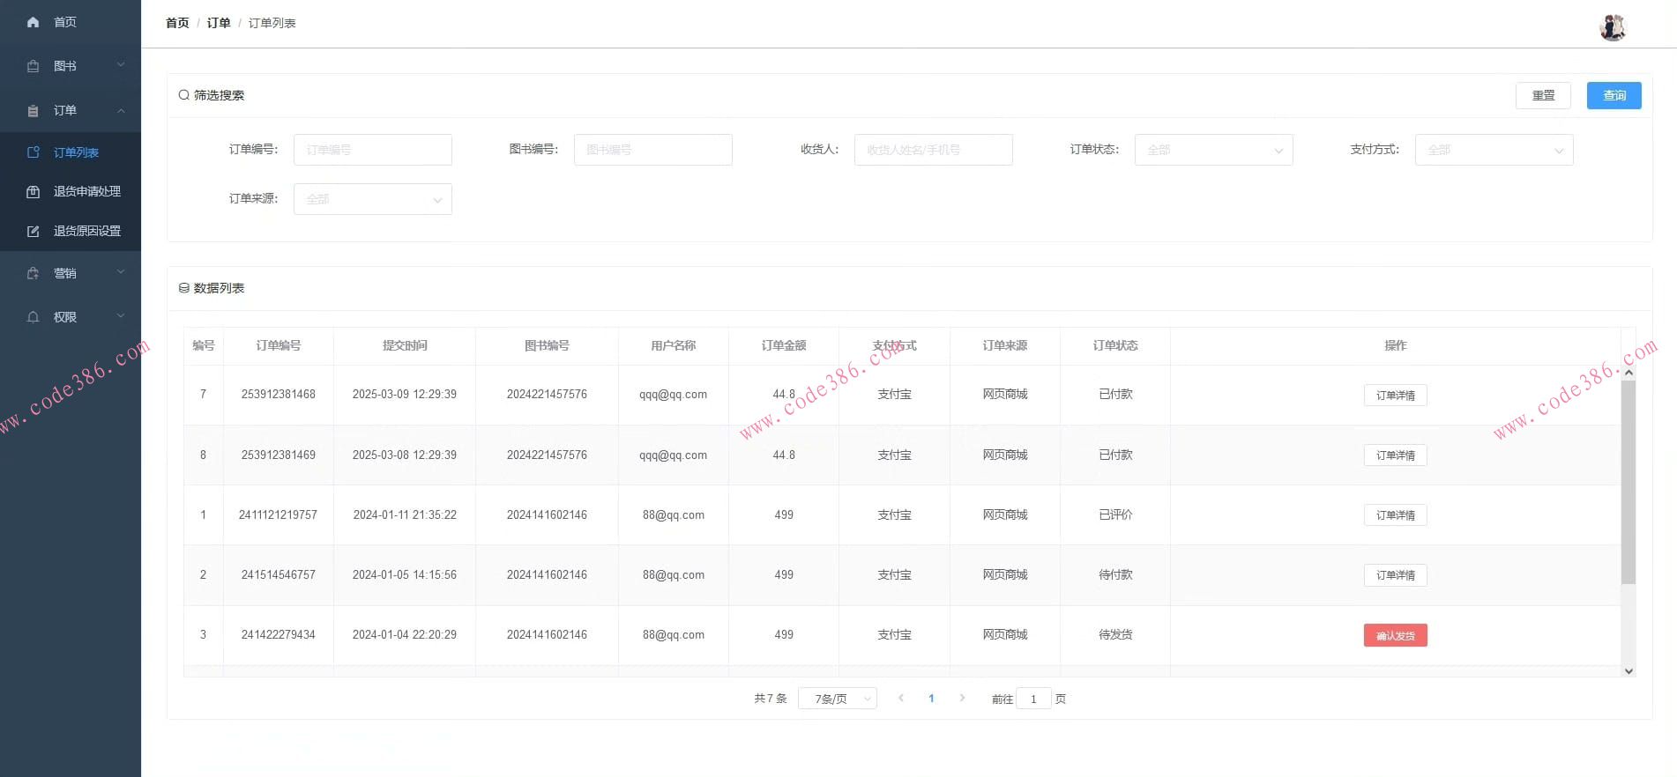The width and height of the screenshot is (1677, 777).
Task: Click the Marketing (营销) sidebar icon
Action: (33, 273)
